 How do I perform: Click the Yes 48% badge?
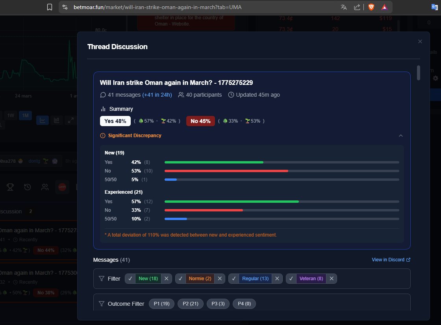(115, 121)
